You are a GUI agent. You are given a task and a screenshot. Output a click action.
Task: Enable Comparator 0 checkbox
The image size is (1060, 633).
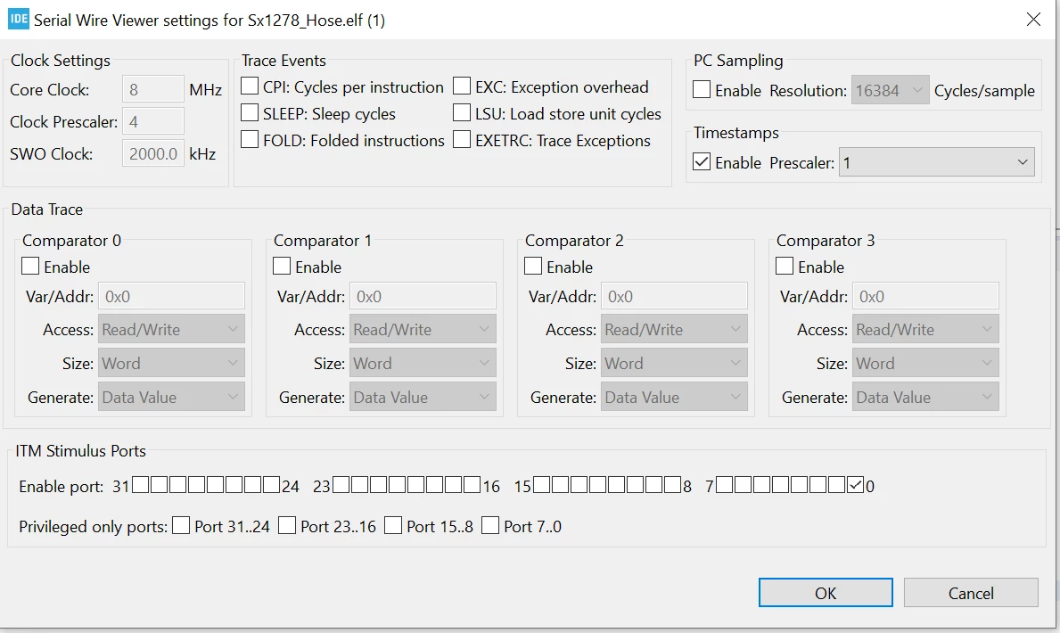pos(30,266)
